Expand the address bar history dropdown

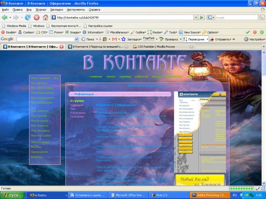196,18
